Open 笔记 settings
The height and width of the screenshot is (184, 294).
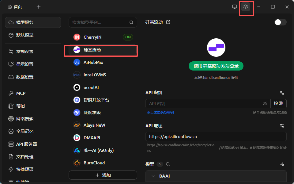(x=33, y=106)
